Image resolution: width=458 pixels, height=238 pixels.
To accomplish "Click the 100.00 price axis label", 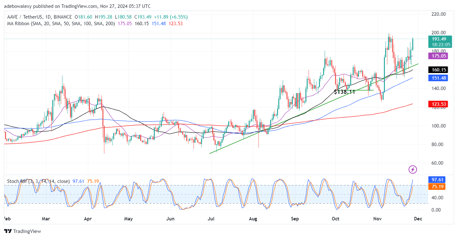I will pyautogui.click(x=439, y=126).
